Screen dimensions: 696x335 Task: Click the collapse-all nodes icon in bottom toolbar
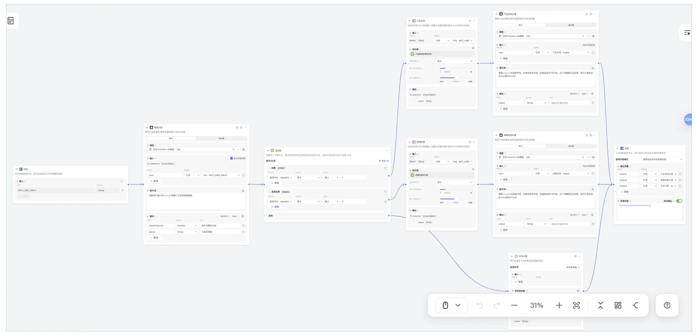(x=600, y=306)
